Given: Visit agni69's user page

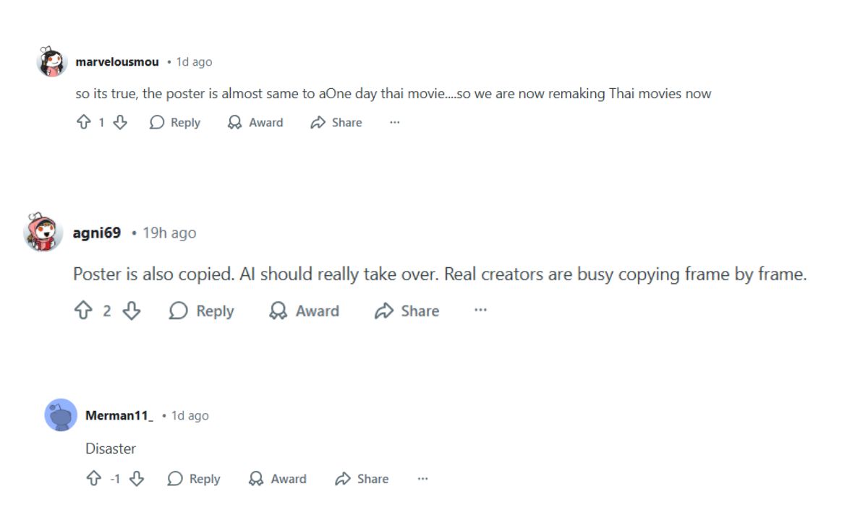Looking at the screenshot, I should [x=96, y=233].
